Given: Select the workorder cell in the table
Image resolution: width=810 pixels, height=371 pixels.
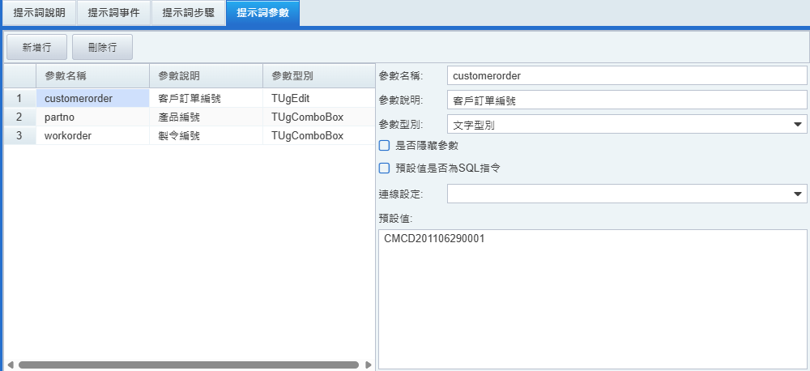Looking at the screenshot, I should [92, 136].
